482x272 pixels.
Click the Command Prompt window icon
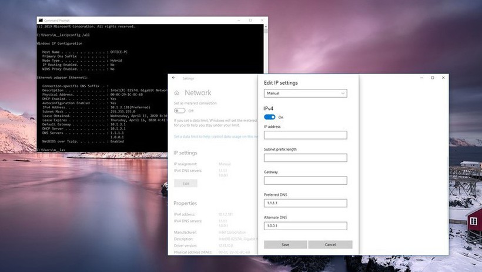(x=41, y=21)
